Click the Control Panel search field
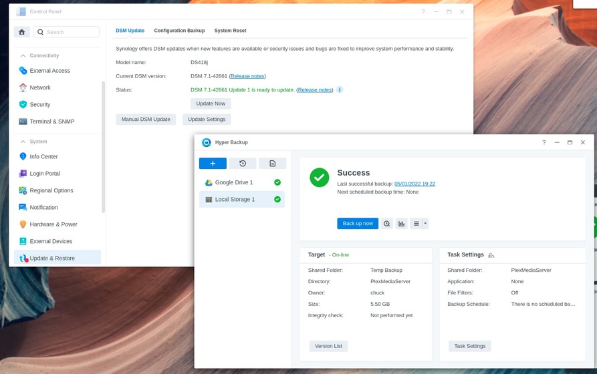Image resolution: width=597 pixels, height=374 pixels. pos(66,32)
